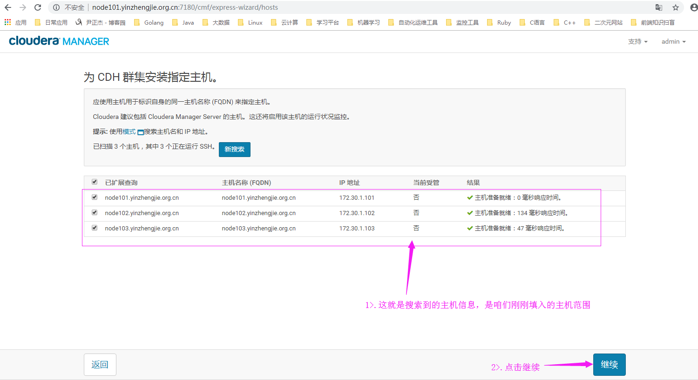Screen dimensions: 698x380
Task: Reload the page with refresh icon
Action: (x=38, y=7)
